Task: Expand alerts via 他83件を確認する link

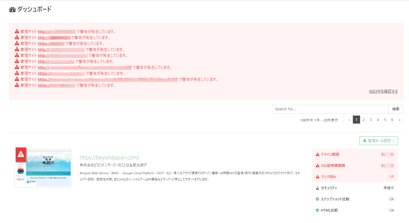Action: (383, 91)
